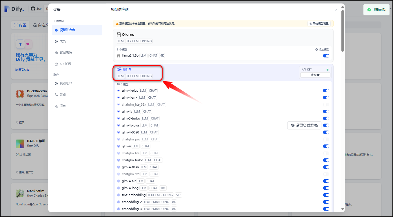This screenshot has height=217, width=393.
Task: Toggle the glm-3-turbo model switch
Action: [326, 118]
